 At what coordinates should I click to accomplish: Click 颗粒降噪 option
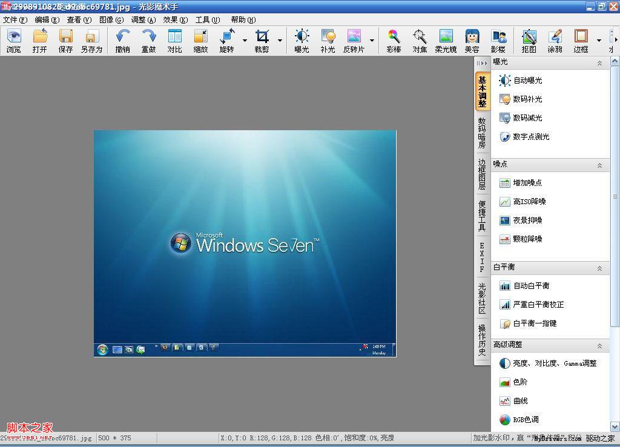(x=521, y=239)
